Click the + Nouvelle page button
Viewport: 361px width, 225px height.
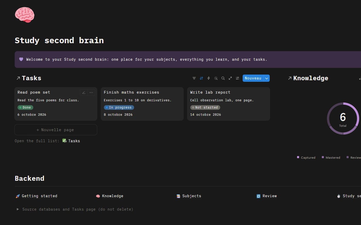[x=56, y=130]
